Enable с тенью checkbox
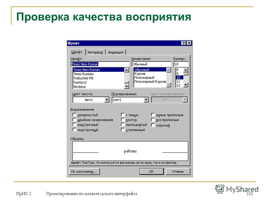Screen dimensions: 269x202 (123, 115)
